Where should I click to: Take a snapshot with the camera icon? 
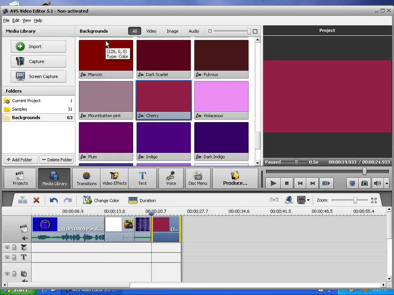point(364,183)
